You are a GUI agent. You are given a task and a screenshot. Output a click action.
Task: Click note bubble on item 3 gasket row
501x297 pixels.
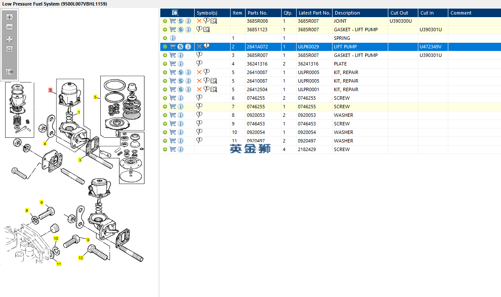click(199, 55)
